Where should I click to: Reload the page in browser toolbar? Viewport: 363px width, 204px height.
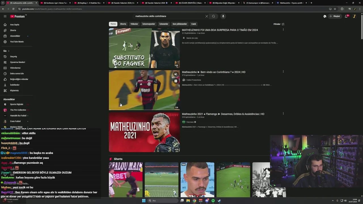point(13,9)
